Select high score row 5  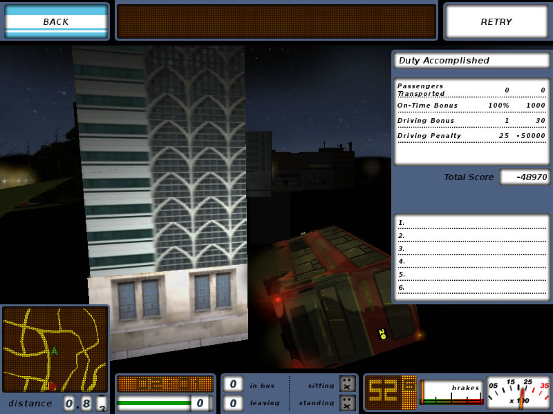point(471,274)
